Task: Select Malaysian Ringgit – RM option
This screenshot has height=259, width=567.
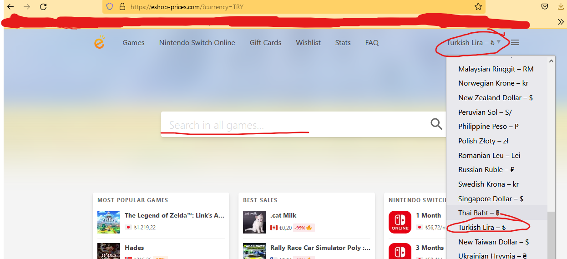Action: (x=497, y=69)
